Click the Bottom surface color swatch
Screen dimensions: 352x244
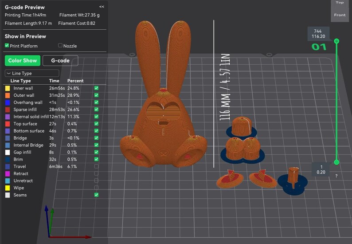point(8,131)
